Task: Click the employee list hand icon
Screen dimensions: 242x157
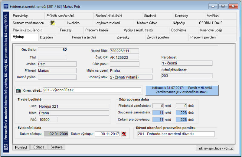Action: click(x=52, y=23)
